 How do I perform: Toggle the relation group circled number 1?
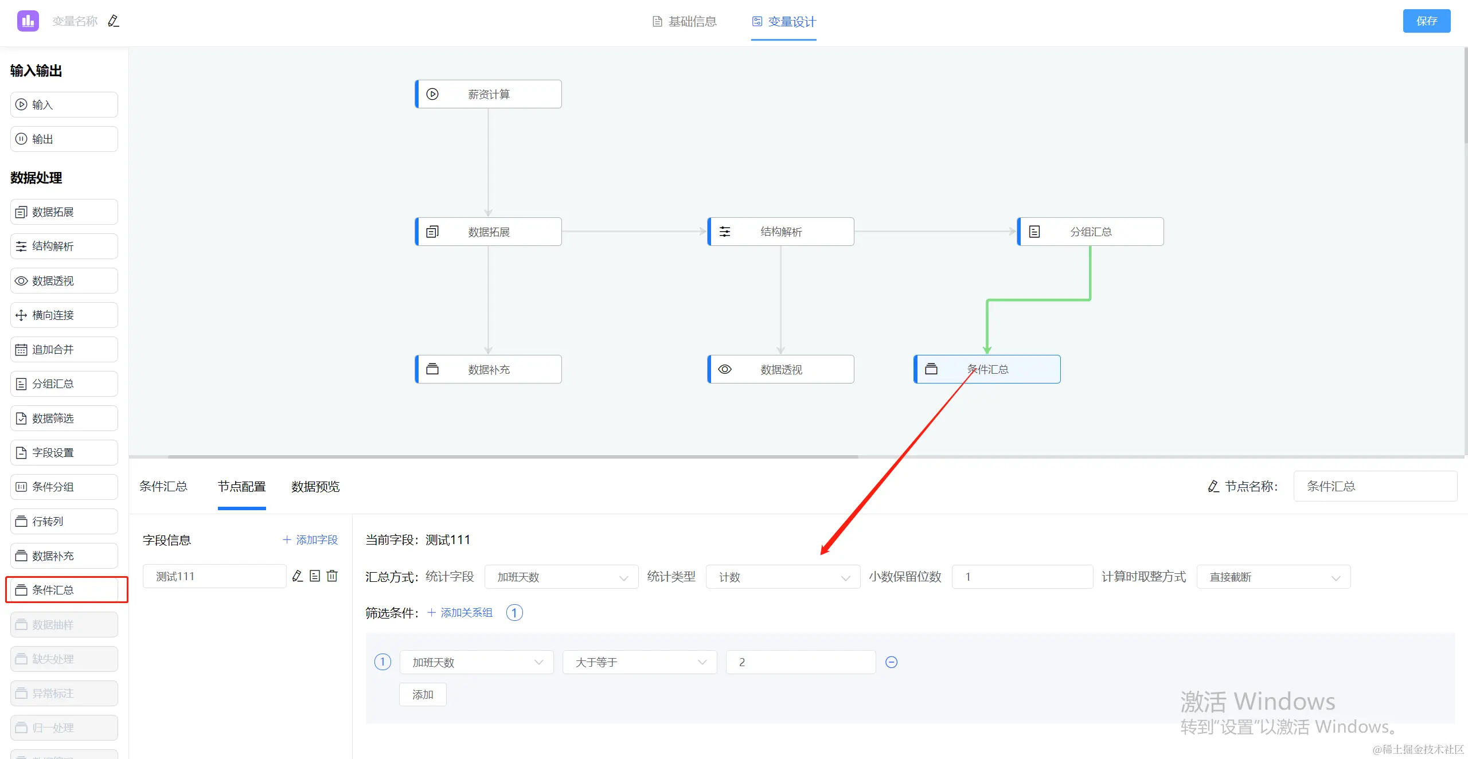[514, 613]
